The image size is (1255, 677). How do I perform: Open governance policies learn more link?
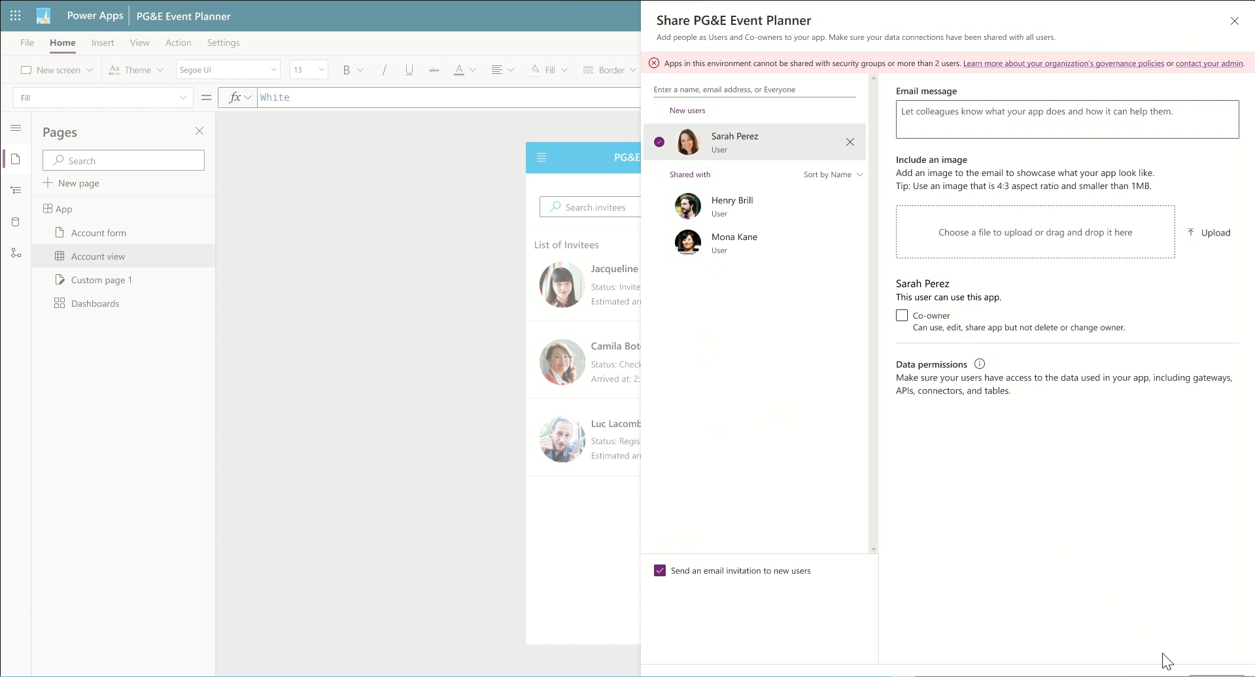point(1063,63)
